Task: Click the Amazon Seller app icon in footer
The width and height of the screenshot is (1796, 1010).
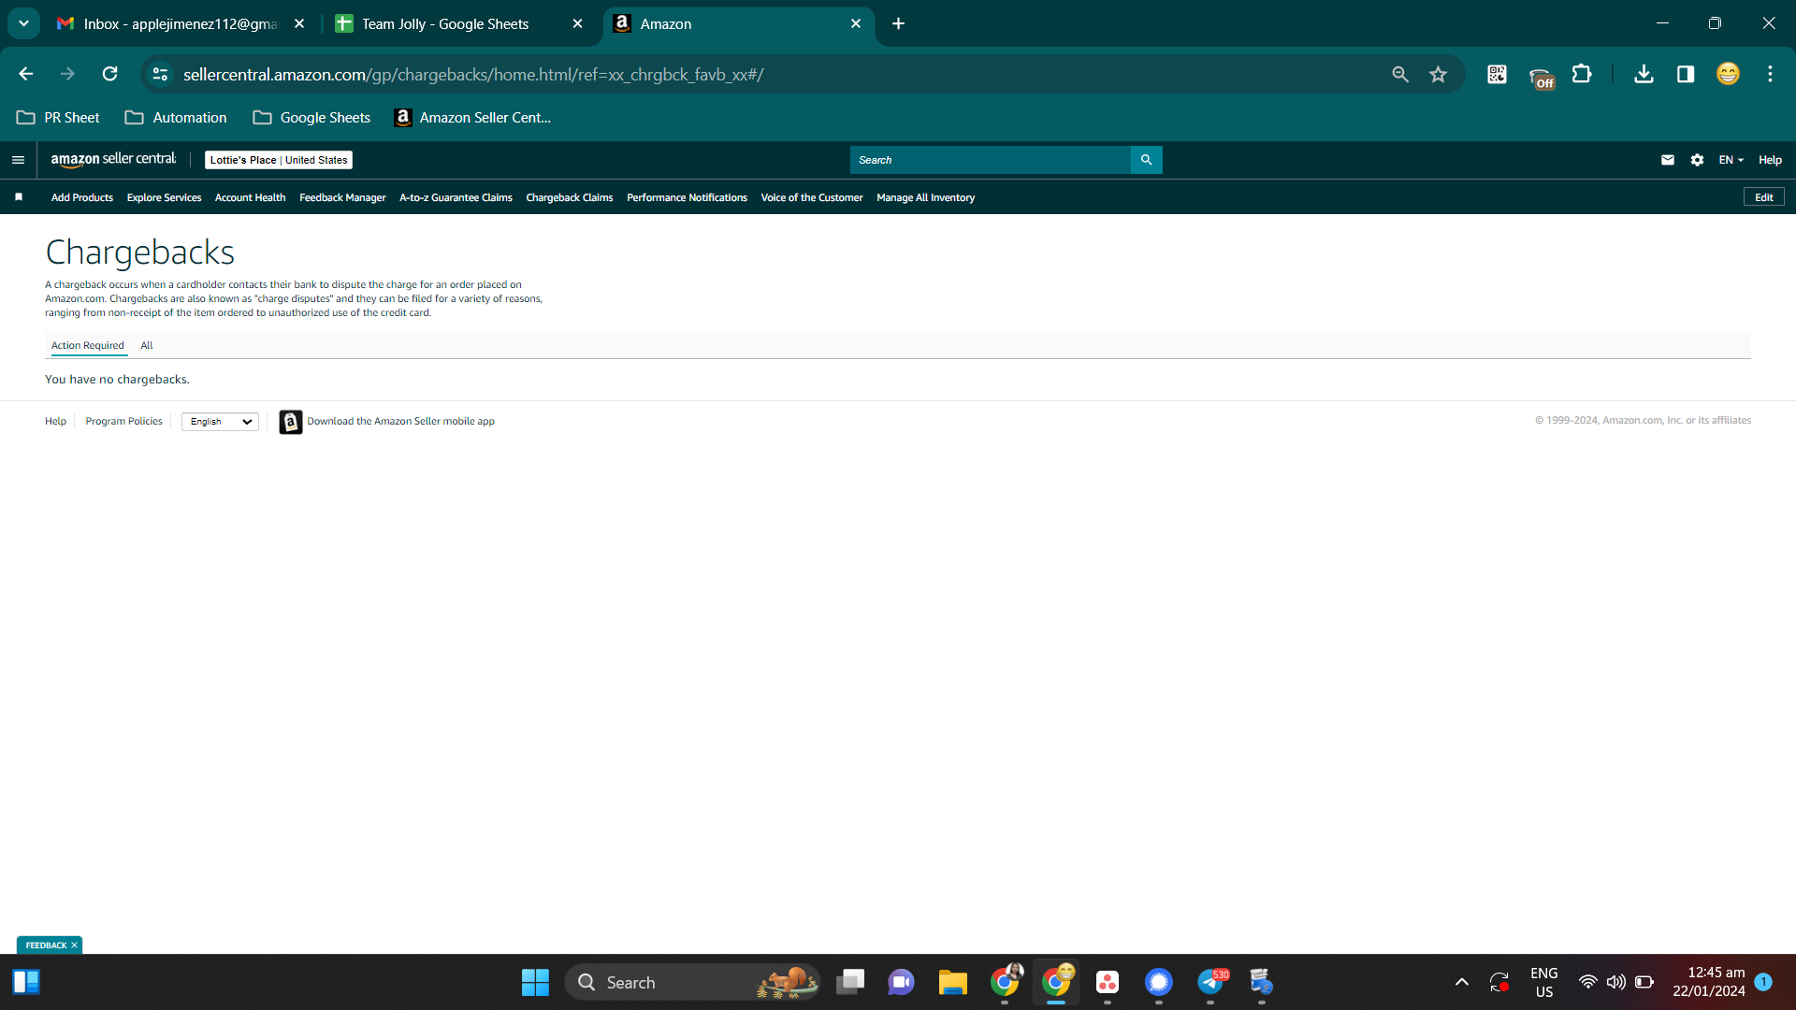Action: (x=291, y=422)
